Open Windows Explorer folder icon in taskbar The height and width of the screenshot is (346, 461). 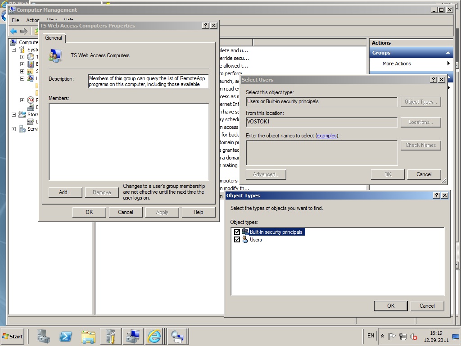pyautogui.click(x=88, y=336)
